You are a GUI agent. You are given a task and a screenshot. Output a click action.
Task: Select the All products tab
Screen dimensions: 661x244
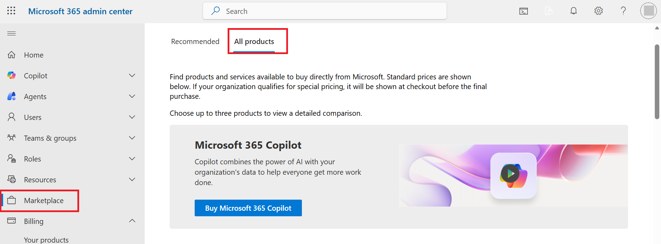tap(254, 42)
